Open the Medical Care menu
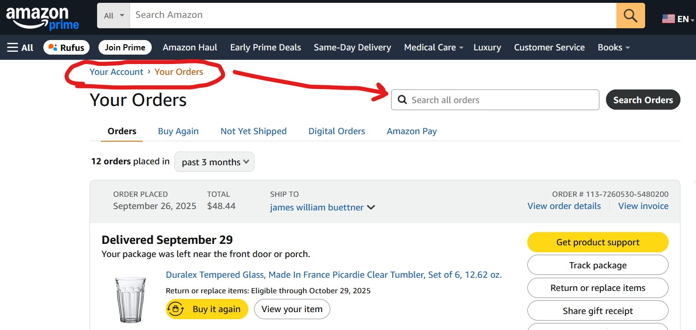Screen dimensions: 696x330 click(x=434, y=48)
